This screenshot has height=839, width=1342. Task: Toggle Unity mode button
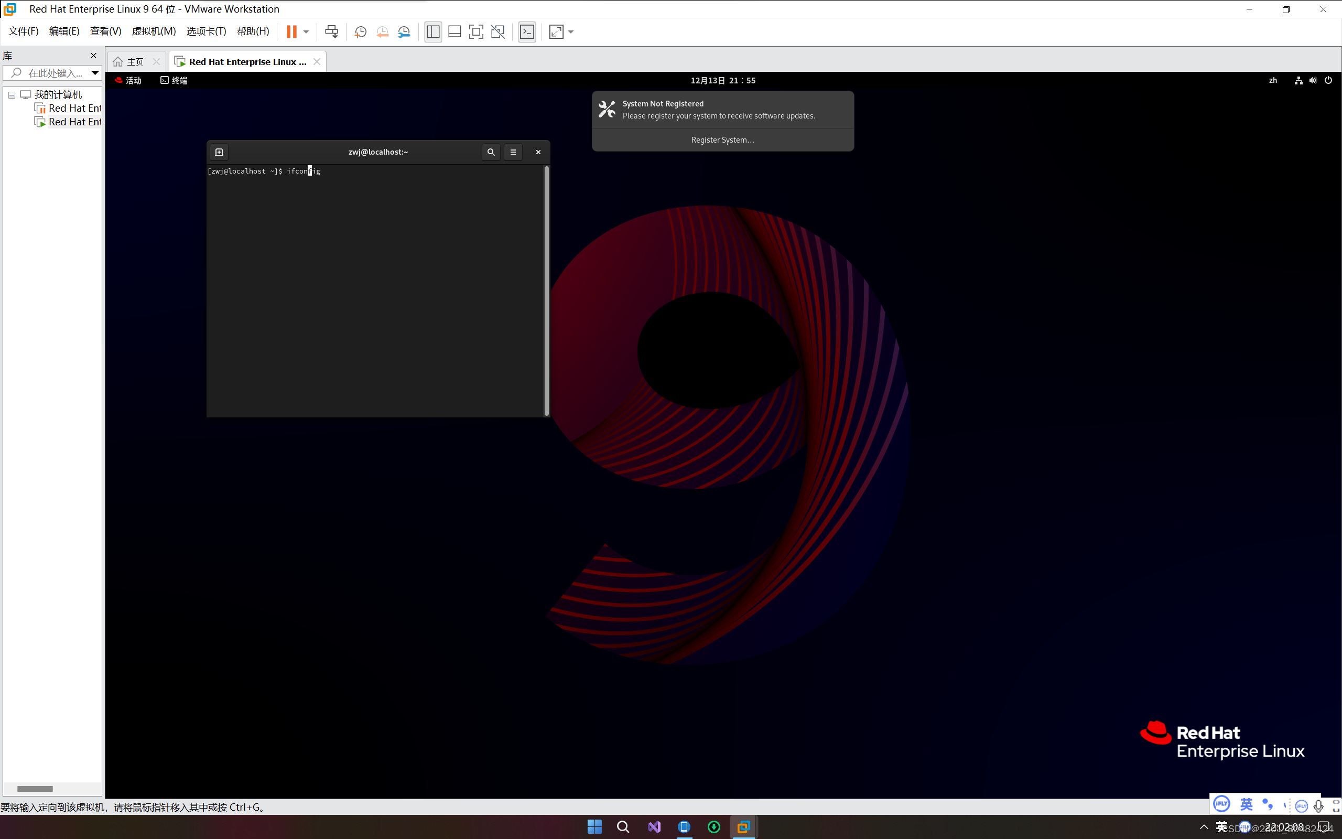(498, 31)
